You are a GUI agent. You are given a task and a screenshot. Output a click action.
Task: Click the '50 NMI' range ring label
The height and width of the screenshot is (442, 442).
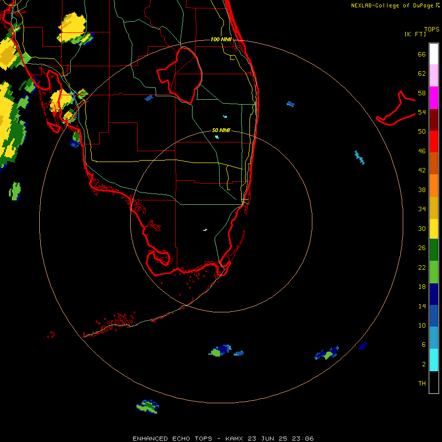221,130
